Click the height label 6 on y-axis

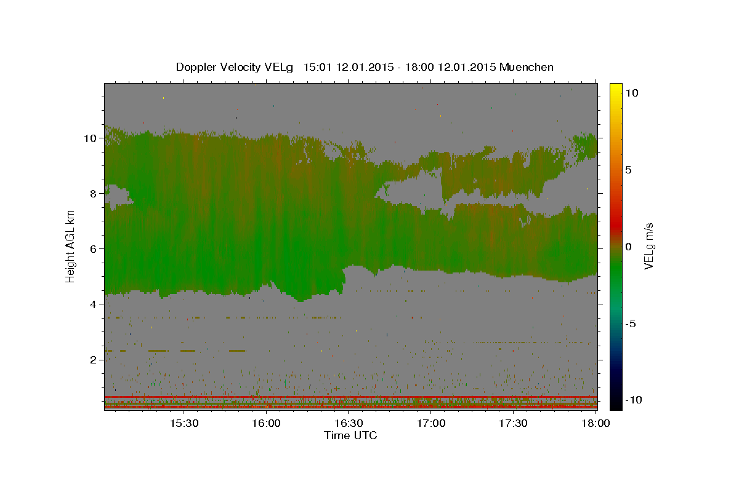coord(95,249)
